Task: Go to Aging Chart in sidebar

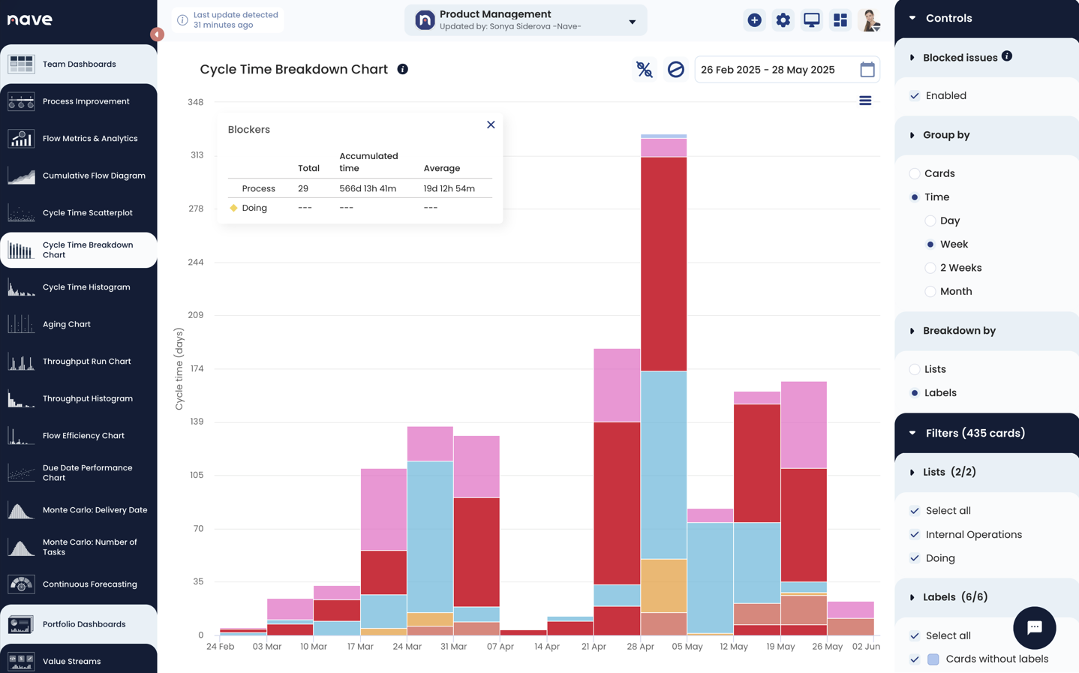Action: point(67,324)
